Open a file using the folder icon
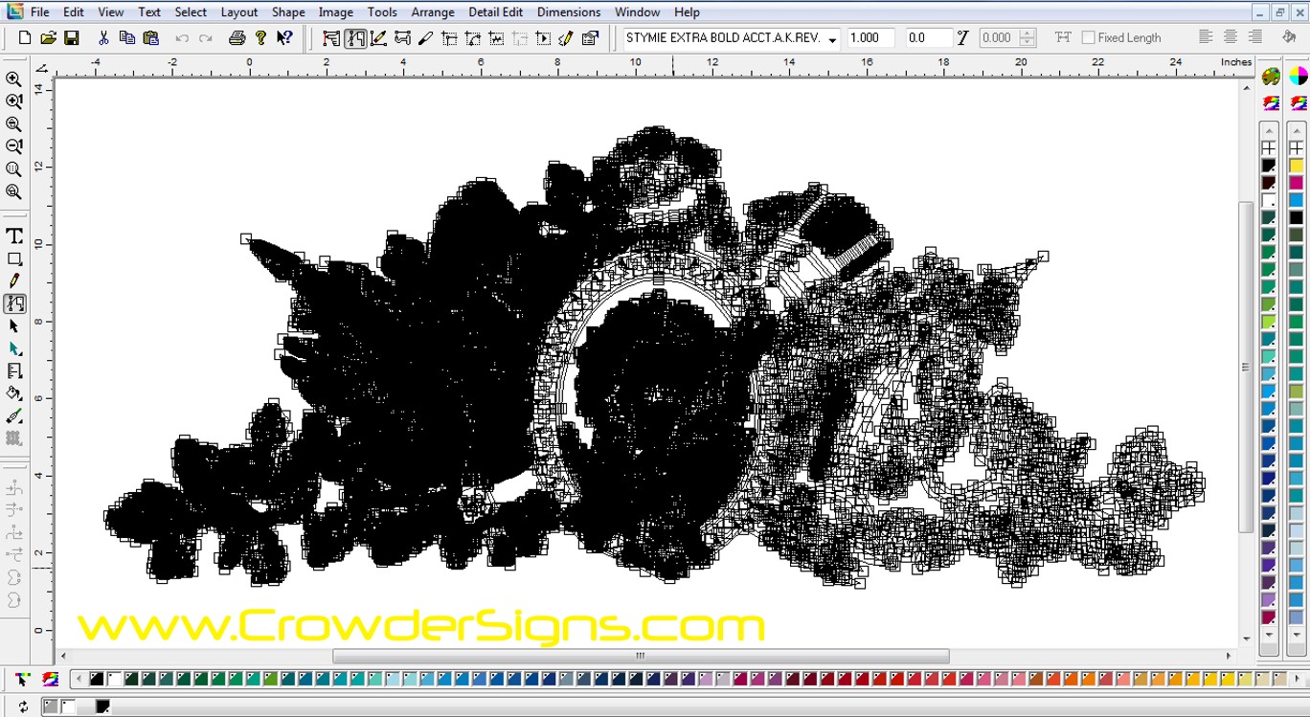This screenshot has width=1310, height=717. click(48, 38)
